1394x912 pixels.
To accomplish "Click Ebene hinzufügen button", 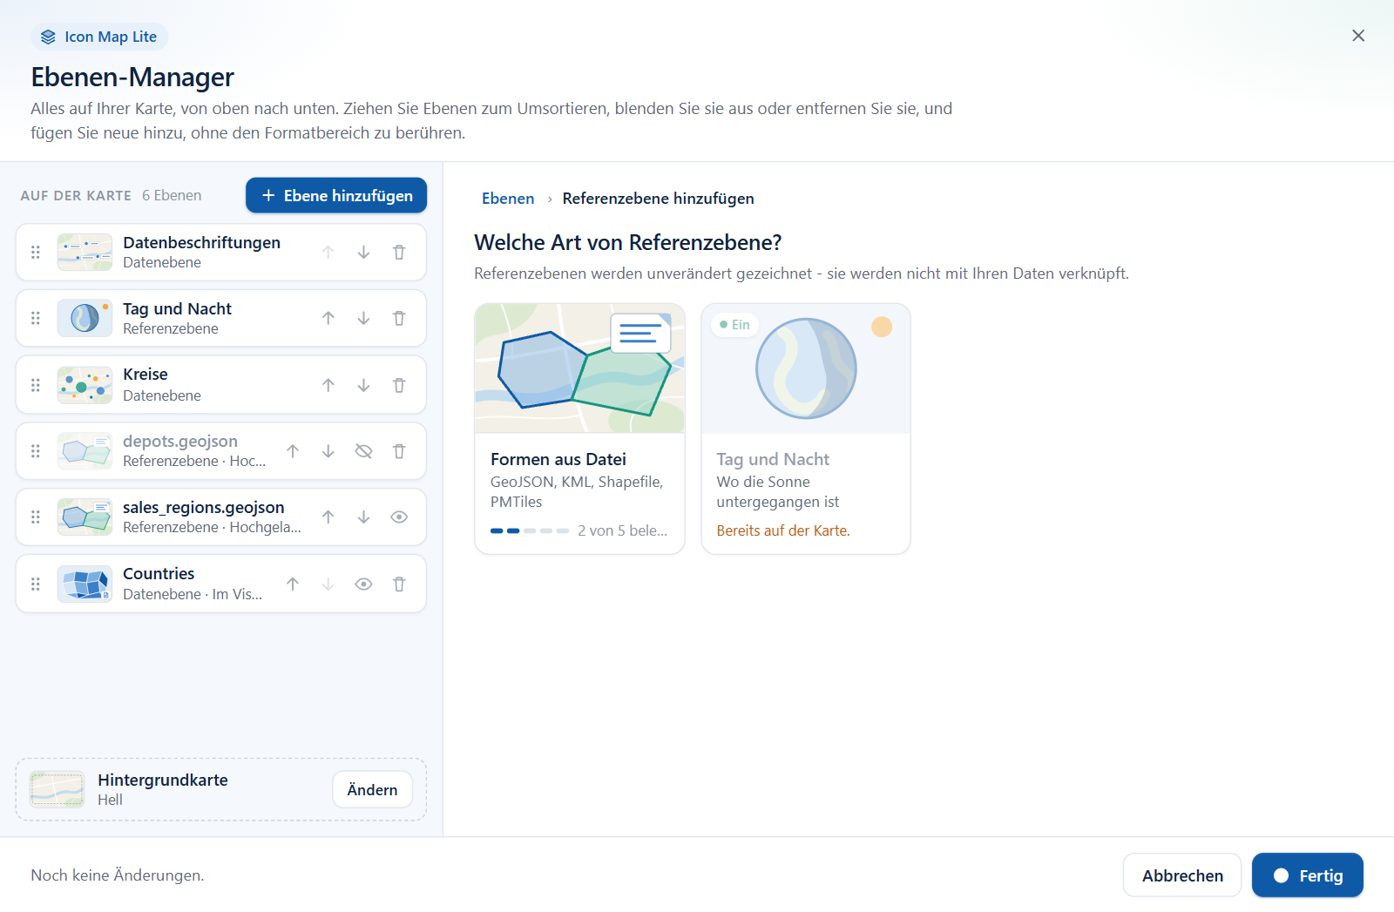I will (x=336, y=195).
